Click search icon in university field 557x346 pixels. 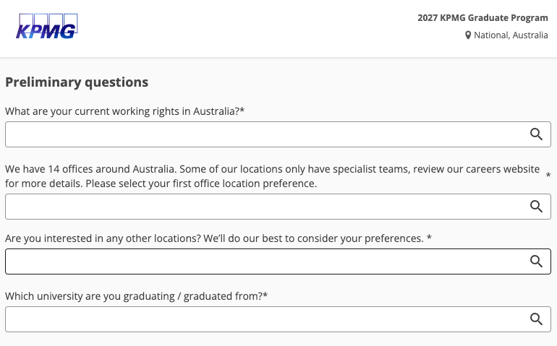pos(536,319)
